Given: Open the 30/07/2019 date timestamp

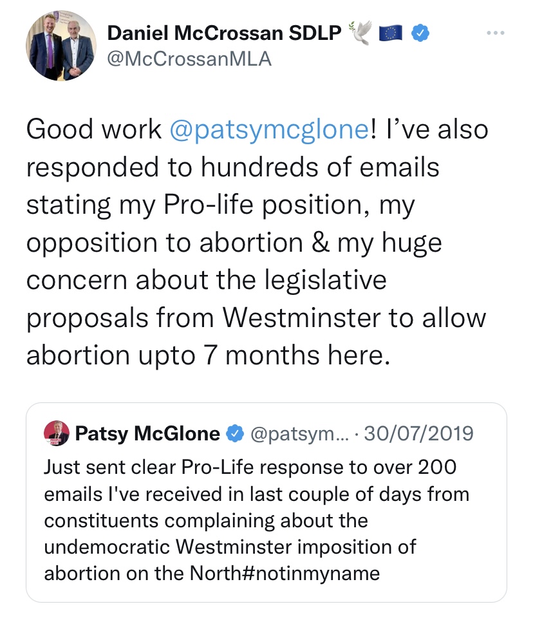Looking at the screenshot, I should pos(418,434).
